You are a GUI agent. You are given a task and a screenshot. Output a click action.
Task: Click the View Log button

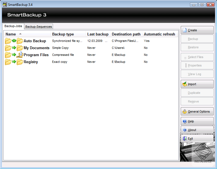(197, 74)
